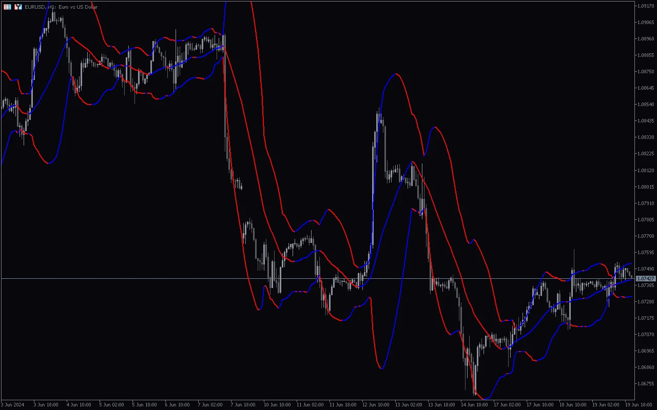
Task: Click the 3 Jun 2024 date label
Action: pyautogui.click(x=13, y=404)
